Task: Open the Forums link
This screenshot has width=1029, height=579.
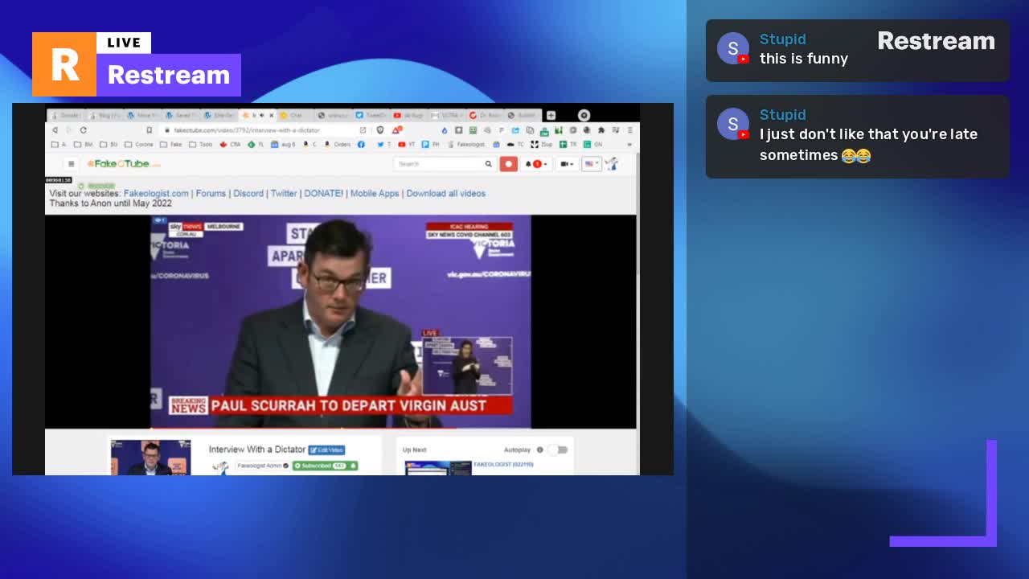Action: pyautogui.click(x=211, y=194)
